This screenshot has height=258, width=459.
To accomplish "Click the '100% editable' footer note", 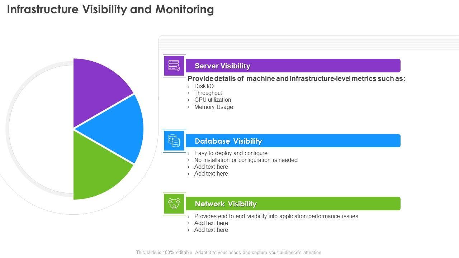I will pos(229,253).
